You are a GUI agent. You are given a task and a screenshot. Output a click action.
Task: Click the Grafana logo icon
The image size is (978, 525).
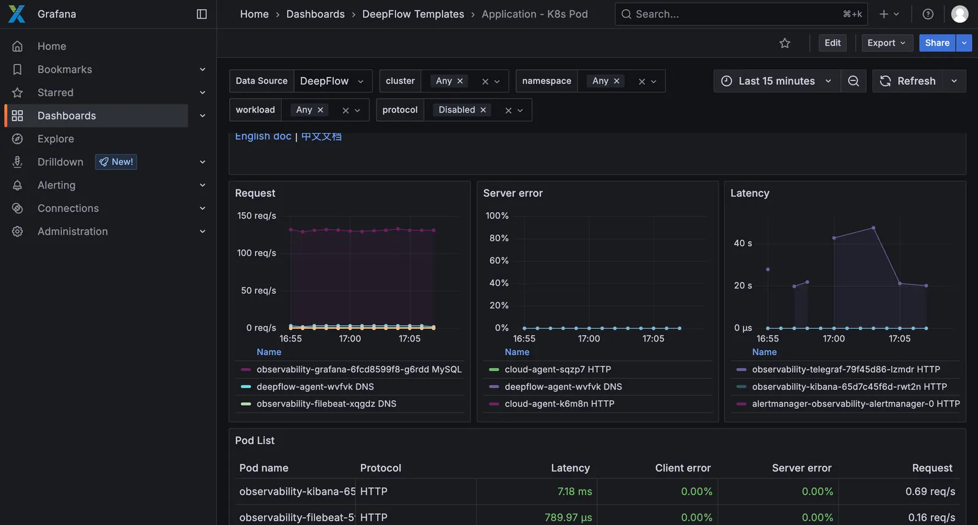(17, 14)
